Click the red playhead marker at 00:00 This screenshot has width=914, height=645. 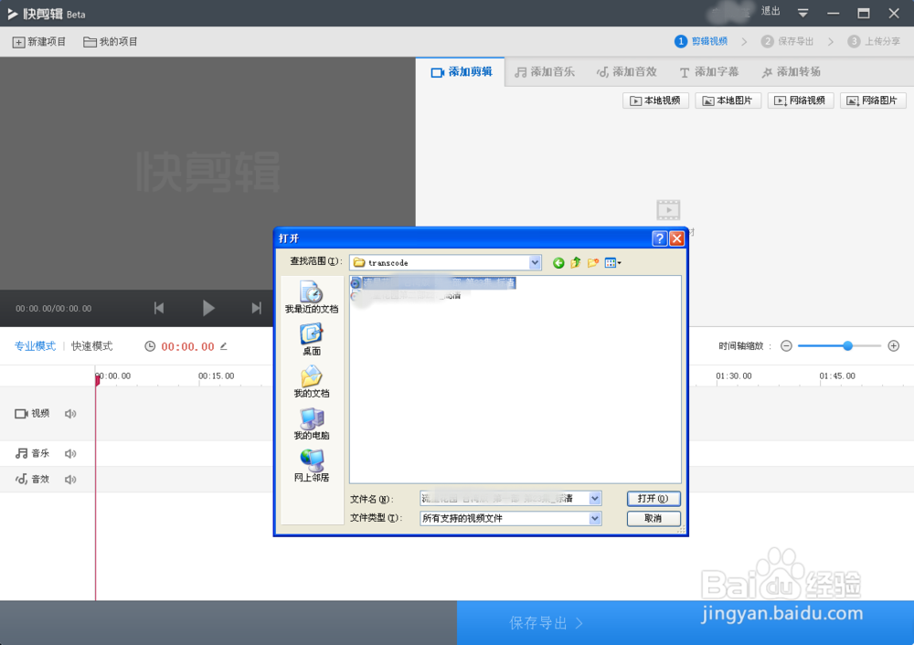(98, 379)
